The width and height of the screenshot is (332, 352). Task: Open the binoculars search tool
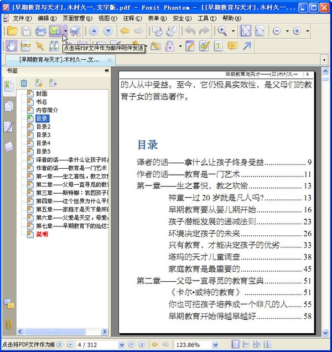(x=54, y=46)
